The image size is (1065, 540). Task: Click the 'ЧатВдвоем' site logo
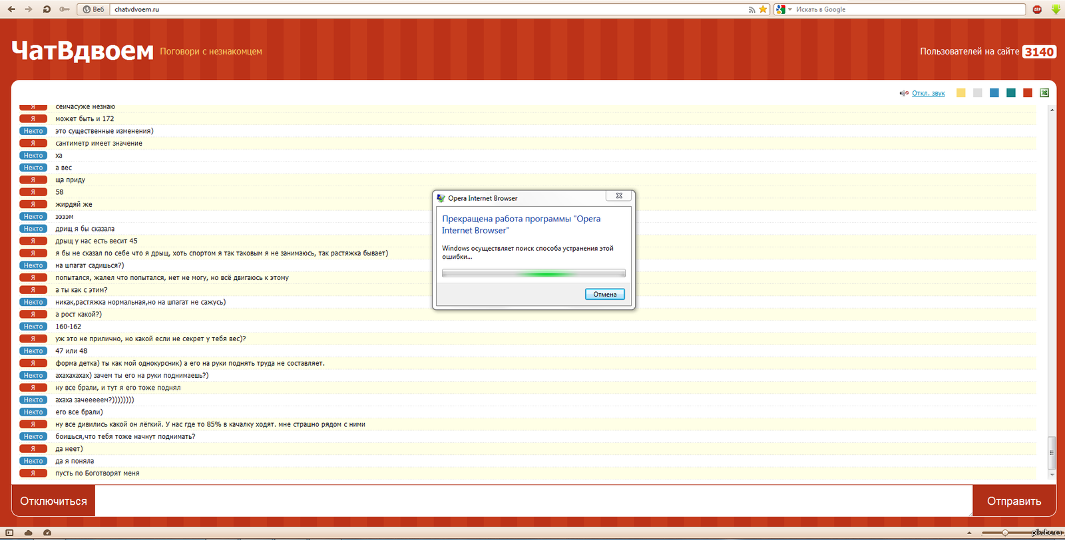(x=83, y=51)
